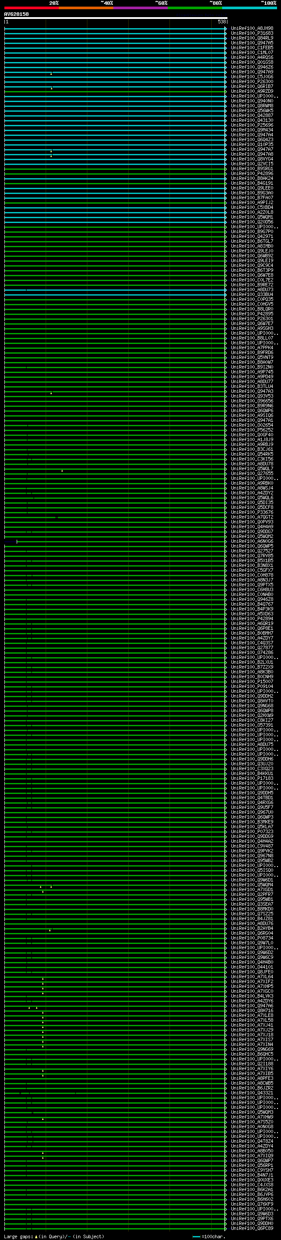281x1240 pixels.
Task: Select hit label UniRef100_Q27655
Action: tap(252, 473)
